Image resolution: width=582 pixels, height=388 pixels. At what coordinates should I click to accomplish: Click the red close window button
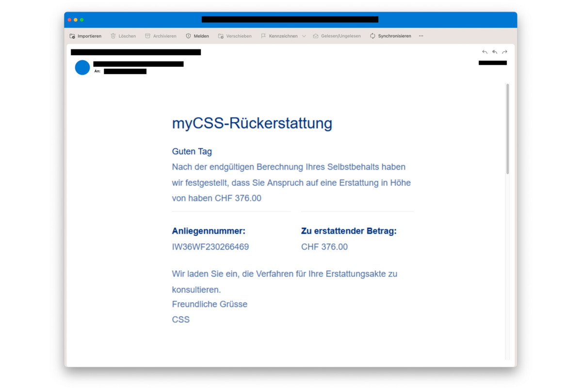pyautogui.click(x=69, y=20)
